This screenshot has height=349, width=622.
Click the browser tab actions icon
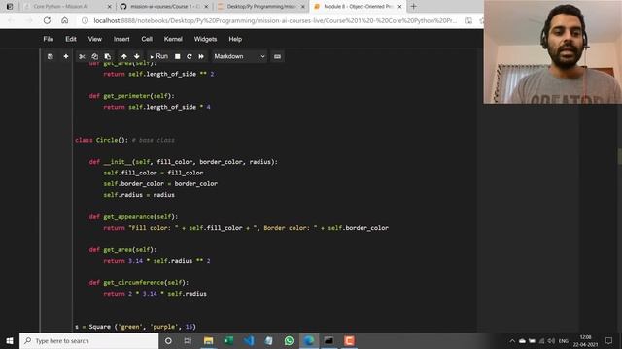coord(10,7)
